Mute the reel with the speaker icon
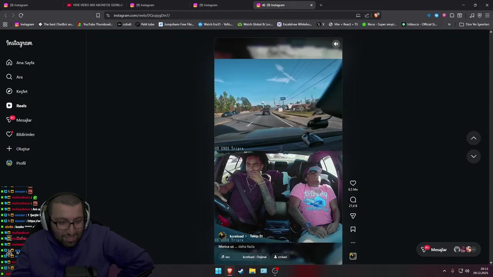Viewport: 493px width, 277px height. 336,44
